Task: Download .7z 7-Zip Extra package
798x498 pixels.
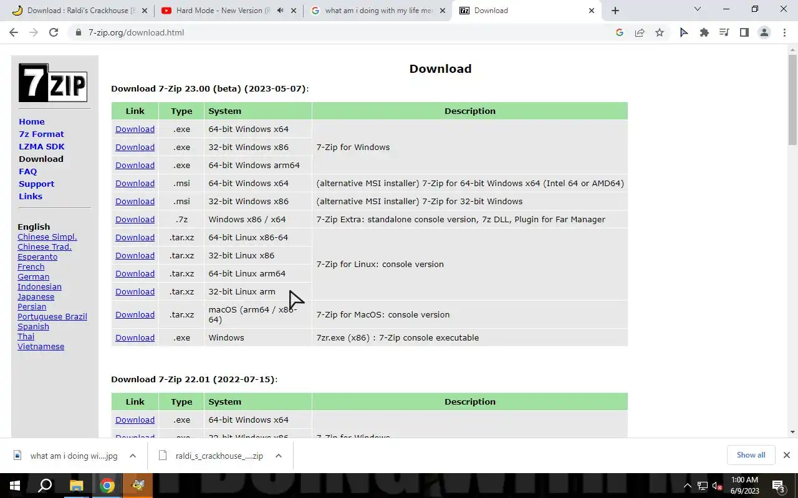Action: pos(135,219)
